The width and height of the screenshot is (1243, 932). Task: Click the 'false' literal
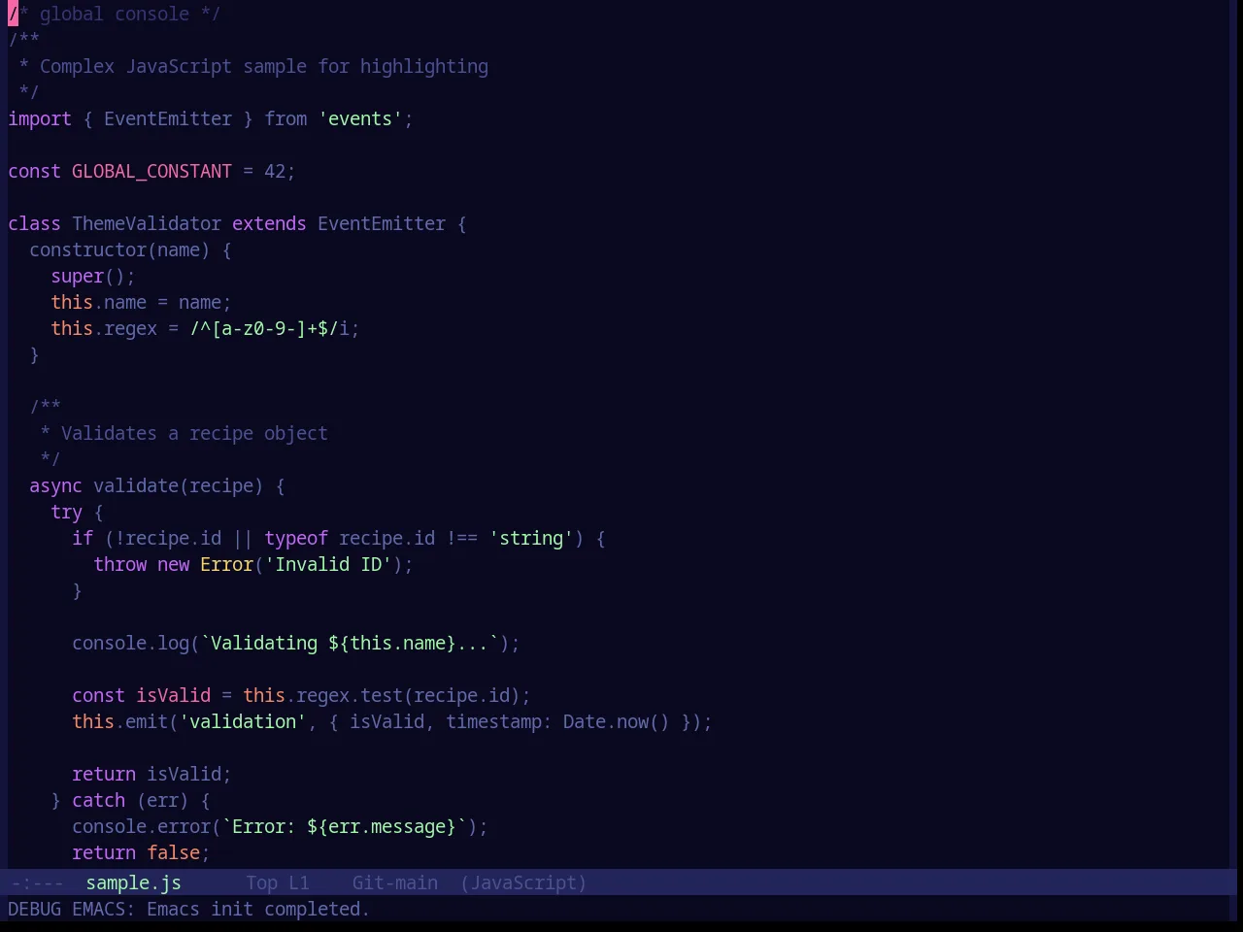tap(173, 852)
